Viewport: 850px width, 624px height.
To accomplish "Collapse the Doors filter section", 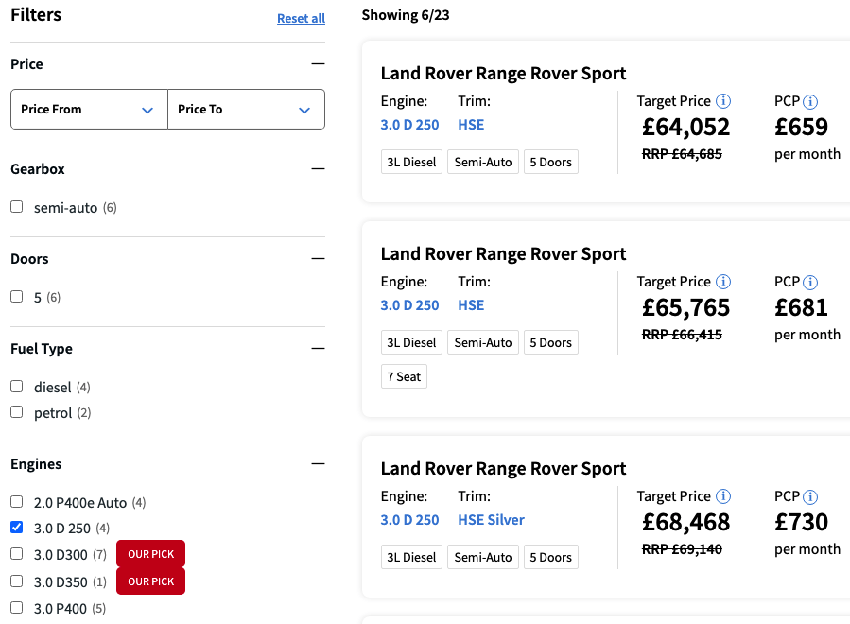I will pyautogui.click(x=319, y=259).
